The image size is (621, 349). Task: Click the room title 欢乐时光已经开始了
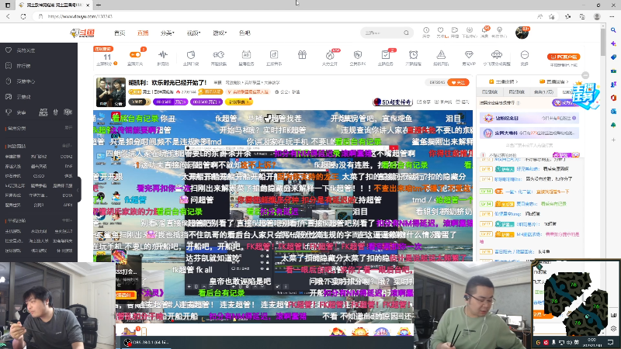(179, 82)
